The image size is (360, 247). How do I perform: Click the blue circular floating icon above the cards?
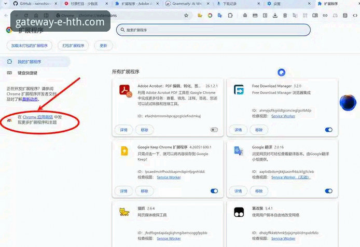coord(282,72)
